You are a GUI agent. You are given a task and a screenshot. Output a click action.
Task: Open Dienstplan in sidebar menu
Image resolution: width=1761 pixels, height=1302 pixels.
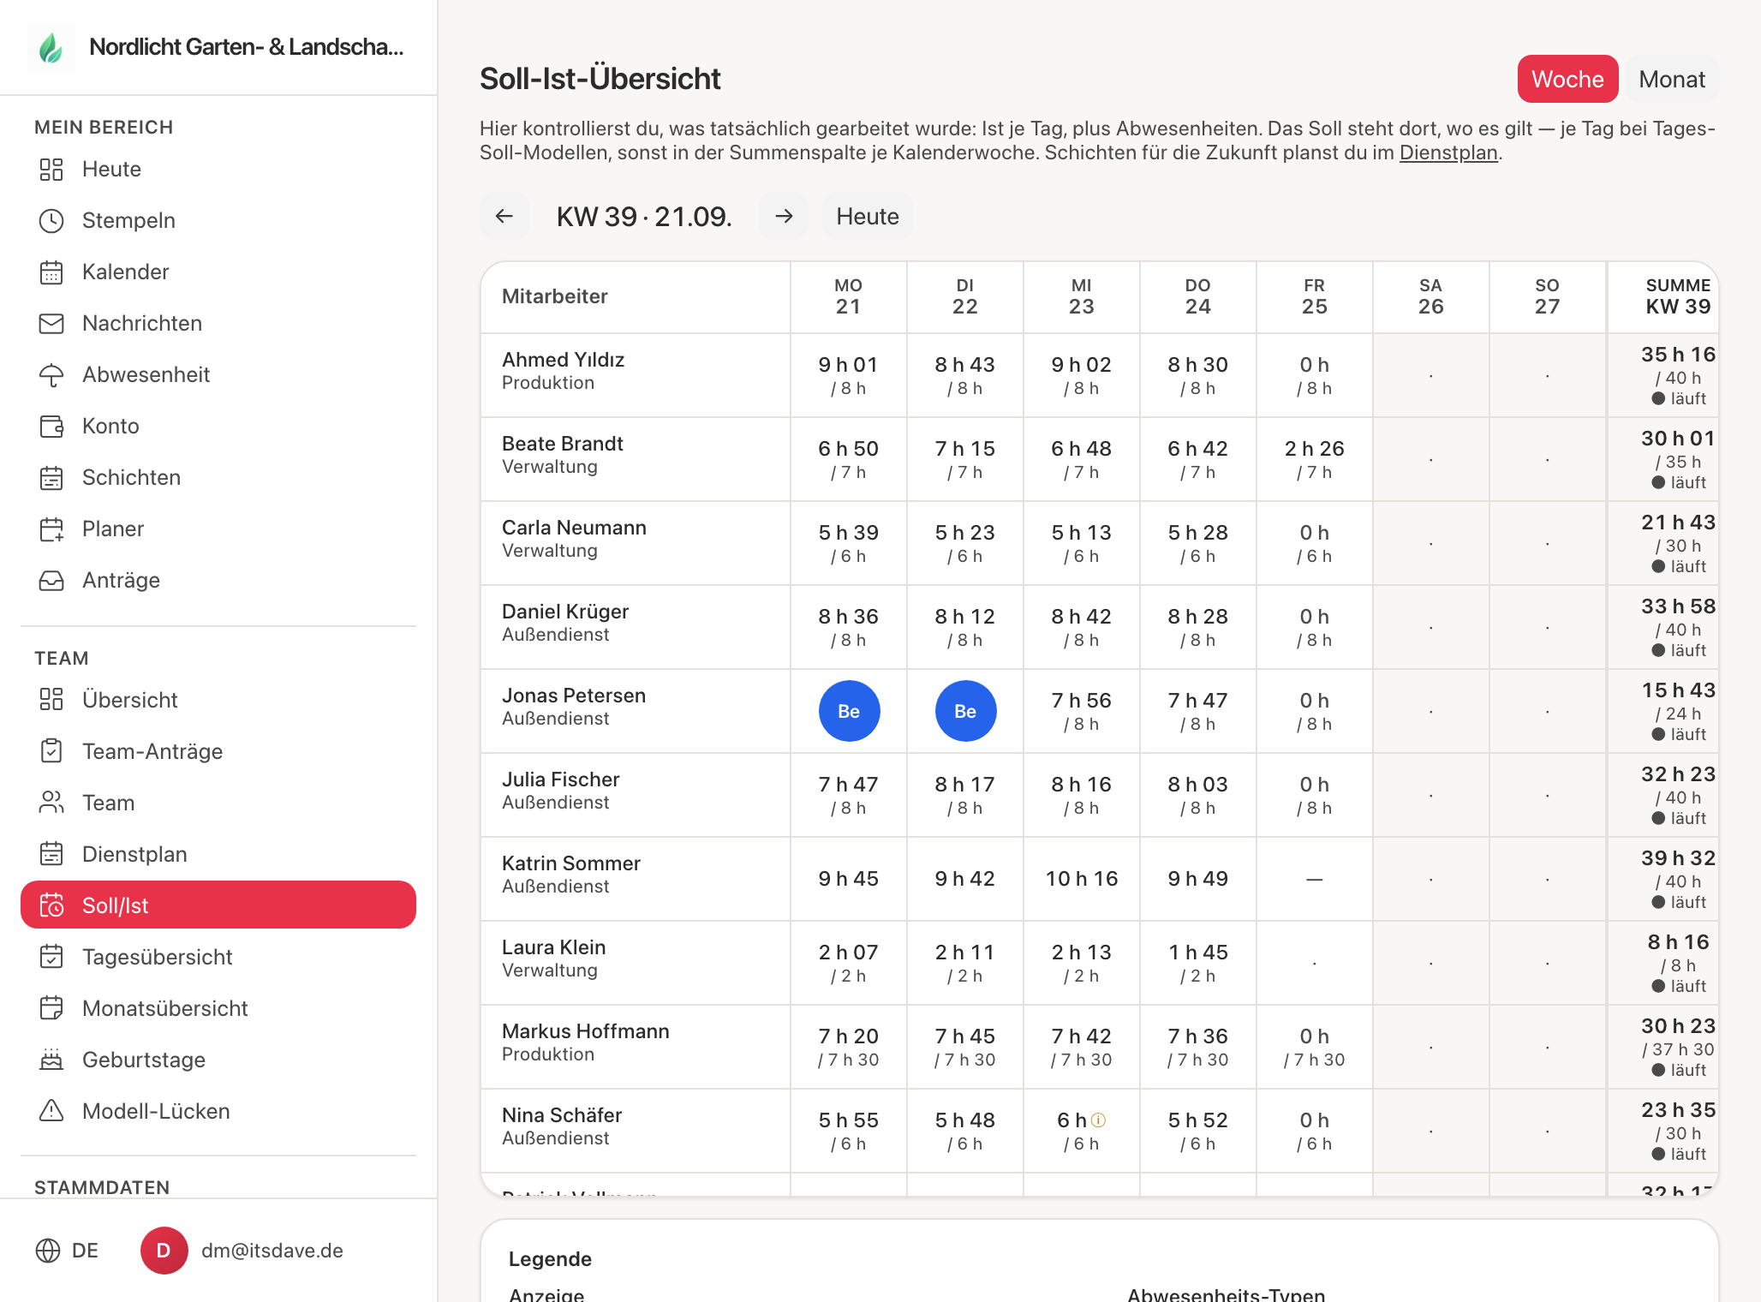[218, 854]
